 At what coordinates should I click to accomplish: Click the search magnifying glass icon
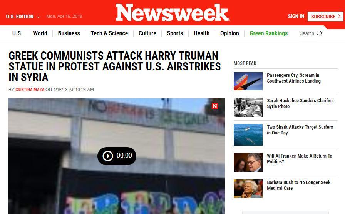[320, 33]
